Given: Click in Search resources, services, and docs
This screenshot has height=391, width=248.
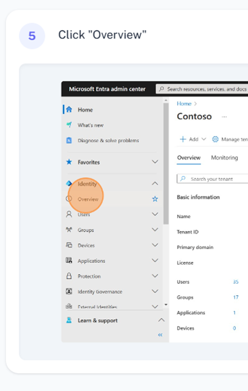Looking at the screenshot, I should 202,89.
